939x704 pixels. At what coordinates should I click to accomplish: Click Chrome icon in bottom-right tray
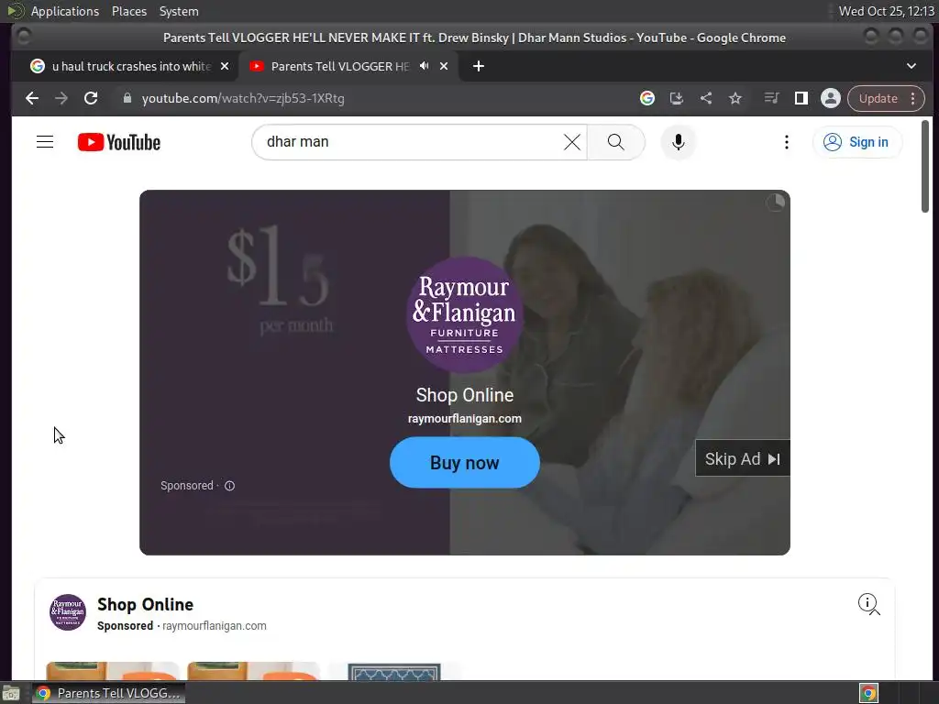[x=869, y=693]
